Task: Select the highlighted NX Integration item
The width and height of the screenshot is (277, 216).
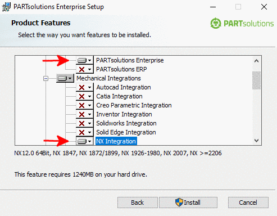Action: [116, 141]
